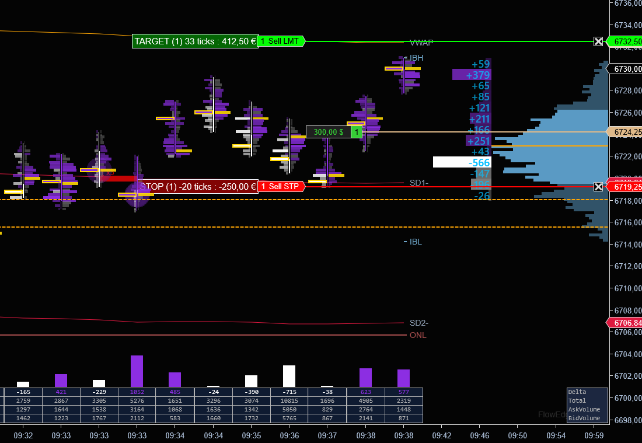
Task: Select the 1 Sell LMT order tag
Action: point(281,41)
